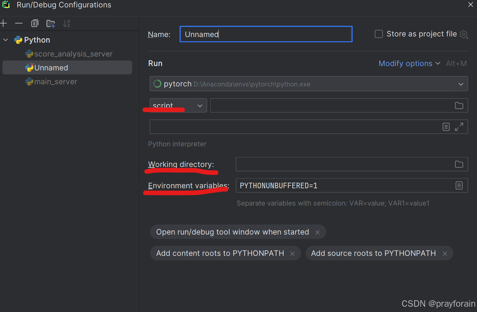Screen dimensions: 477x312
Task: Select the score_analysis_server configuration
Action: 73,54
